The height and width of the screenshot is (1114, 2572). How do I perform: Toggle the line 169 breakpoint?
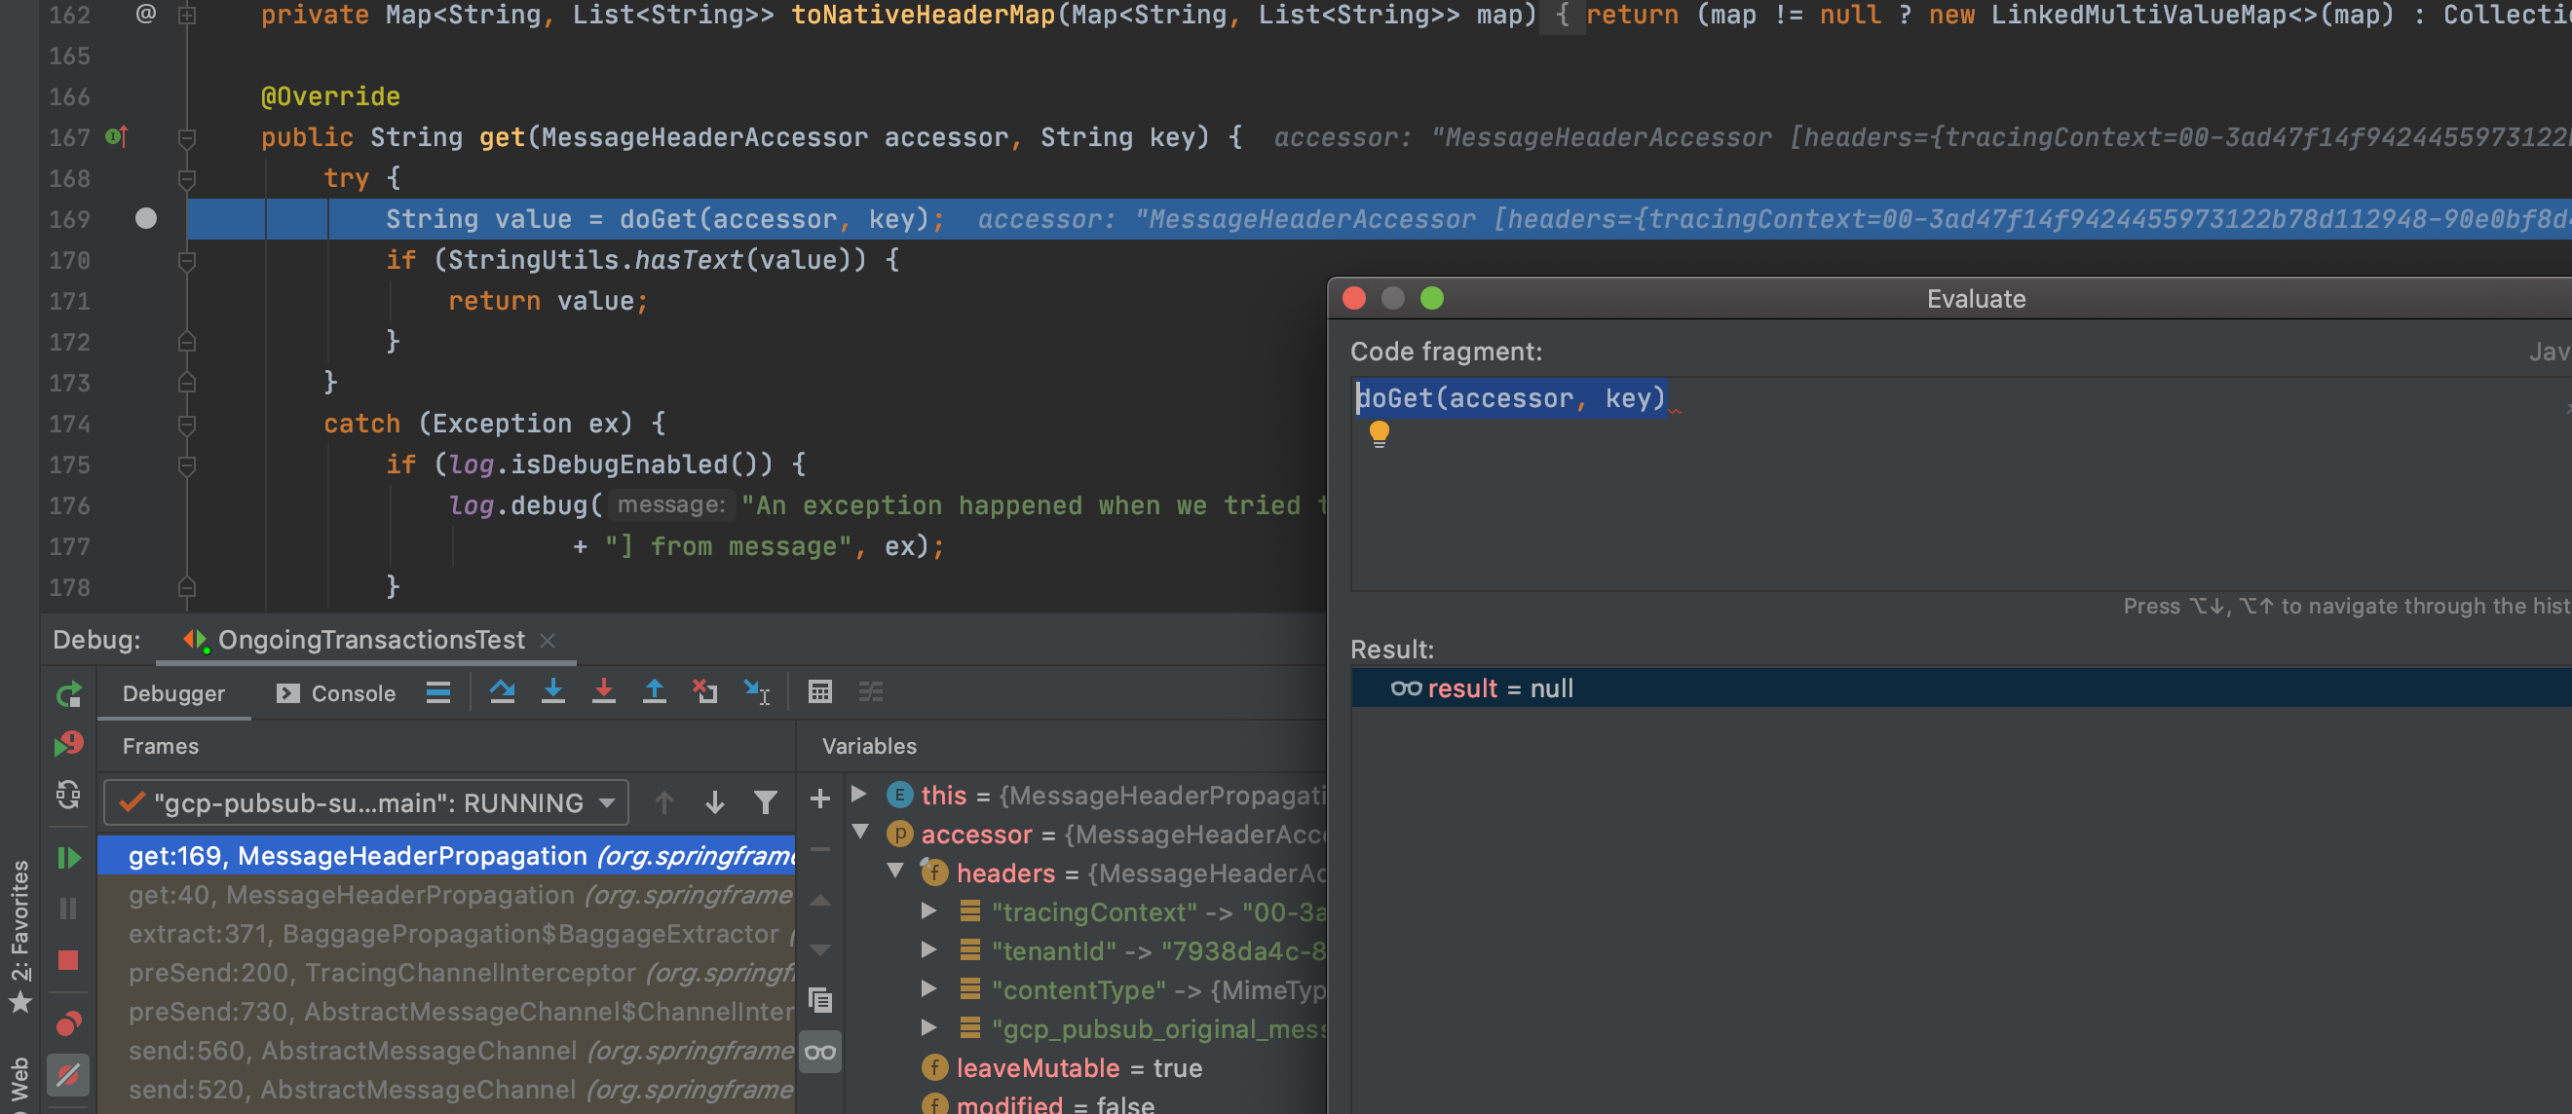(146, 218)
